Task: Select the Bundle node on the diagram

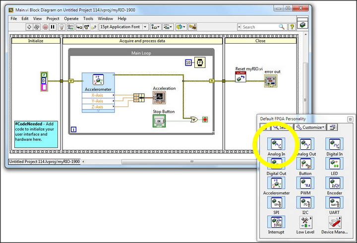Action: coord(139,98)
